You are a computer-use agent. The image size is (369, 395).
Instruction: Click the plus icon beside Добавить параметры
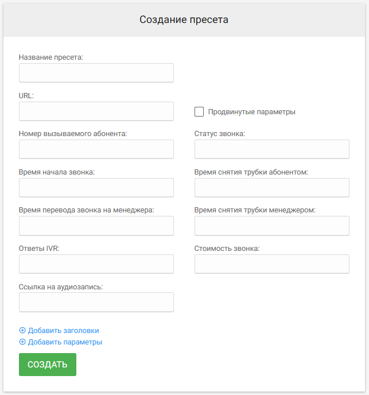(x=22, y=342)
